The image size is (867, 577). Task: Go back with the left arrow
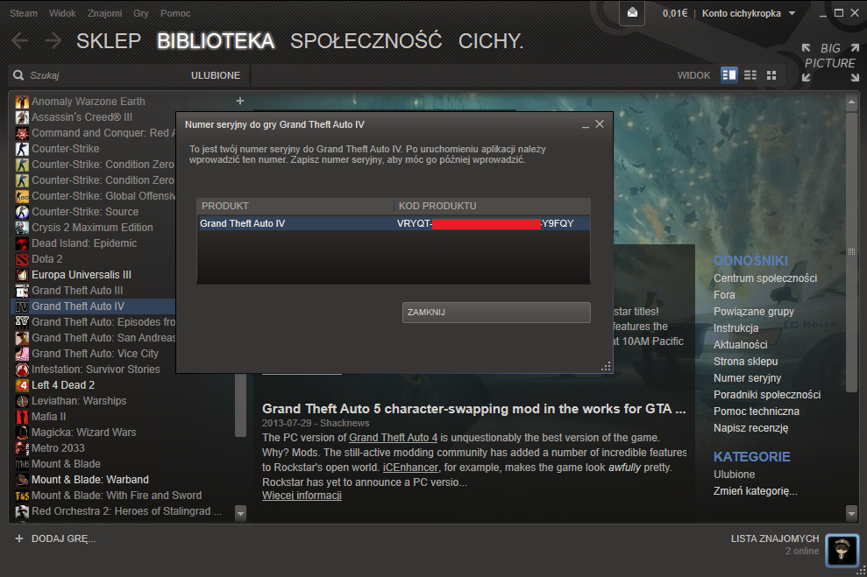tap(20, 40)
